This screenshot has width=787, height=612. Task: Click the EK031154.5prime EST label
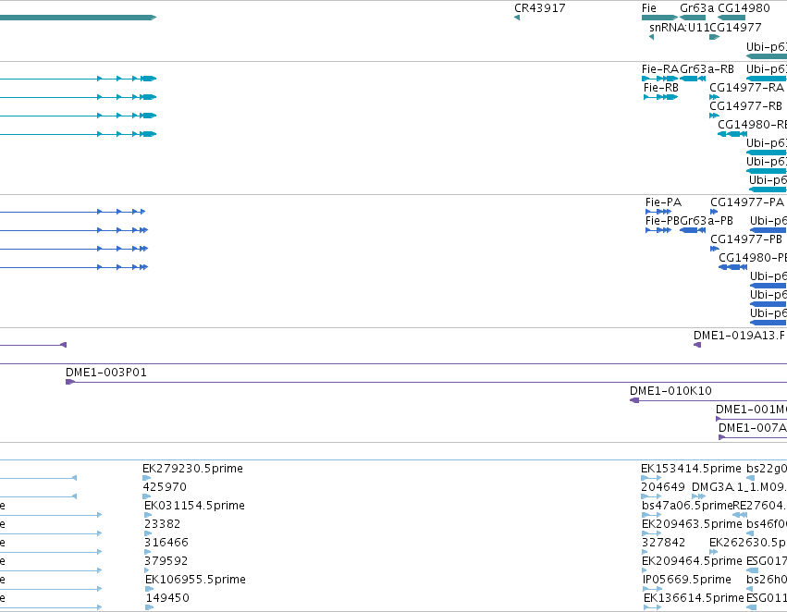pyautogui.click(x=194, y=505)
